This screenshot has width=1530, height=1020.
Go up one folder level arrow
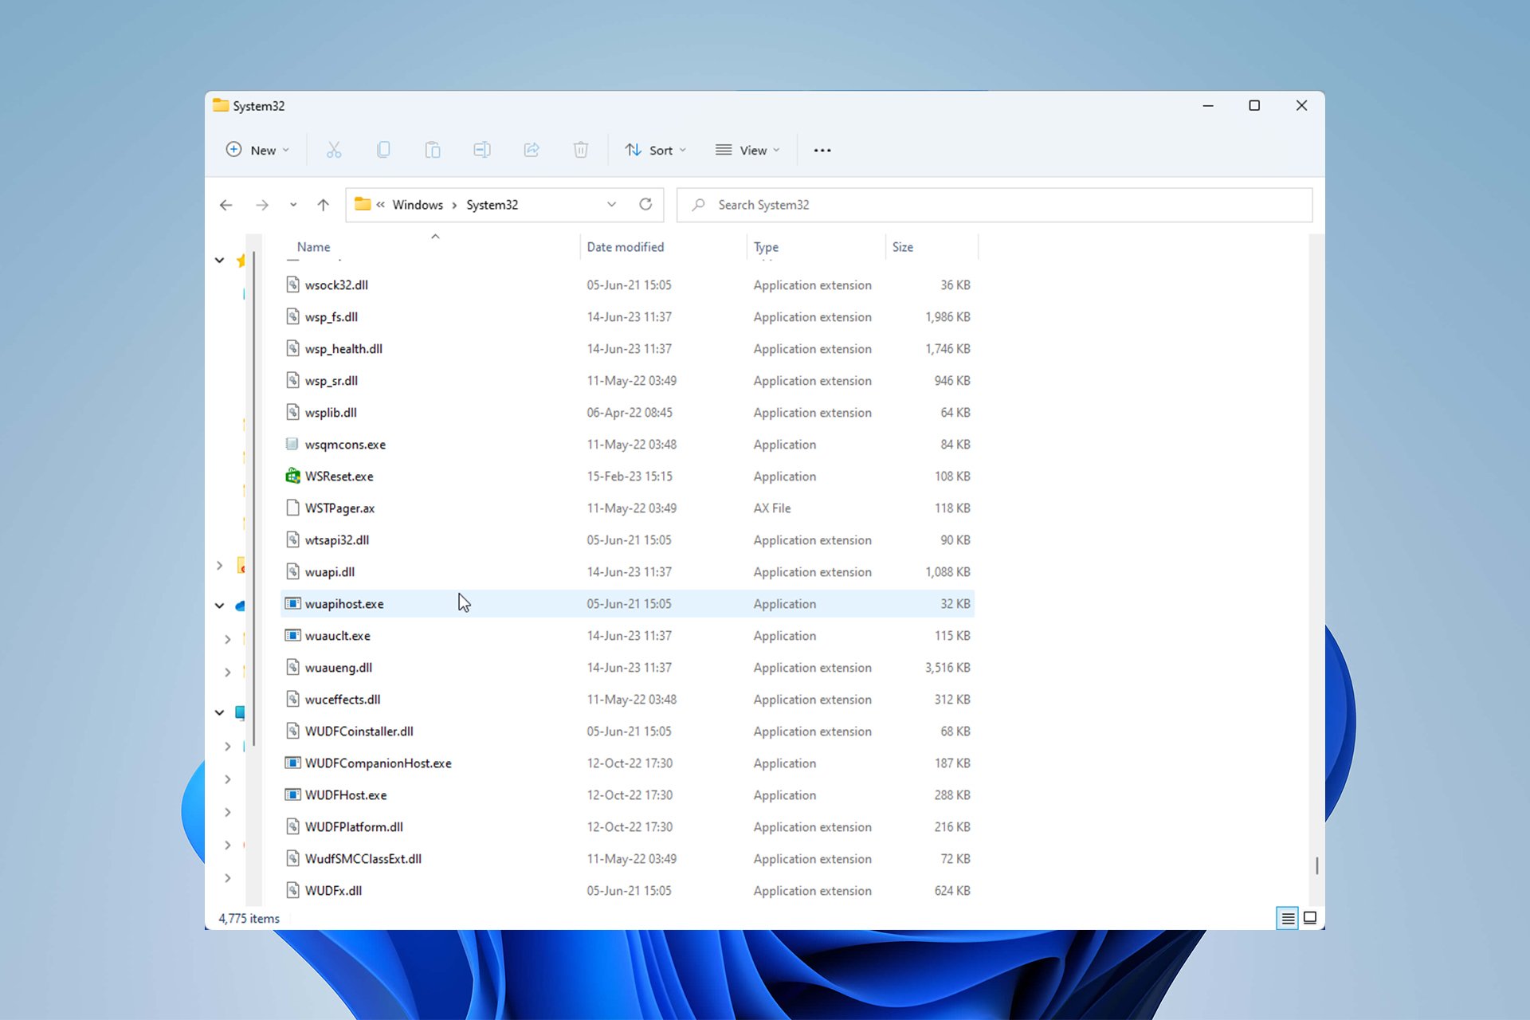(323, 205)
